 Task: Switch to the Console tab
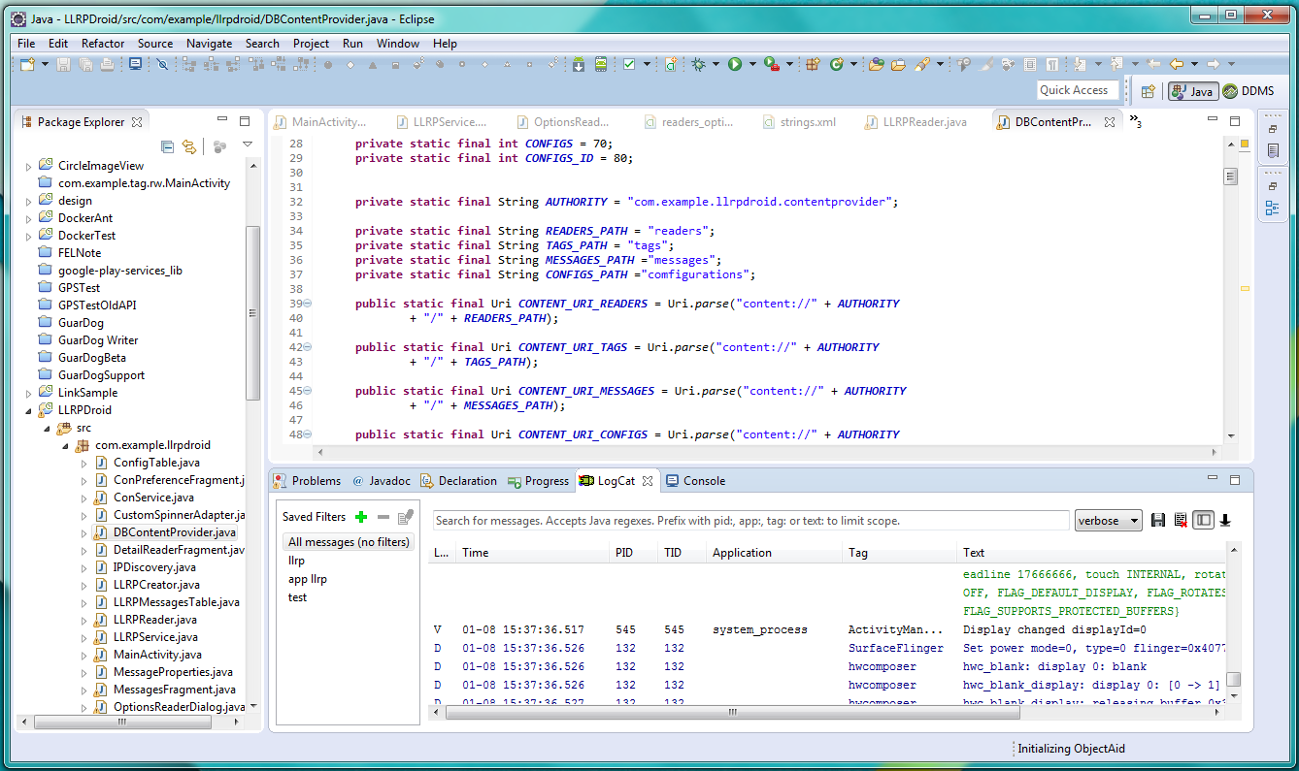(696, 481)
